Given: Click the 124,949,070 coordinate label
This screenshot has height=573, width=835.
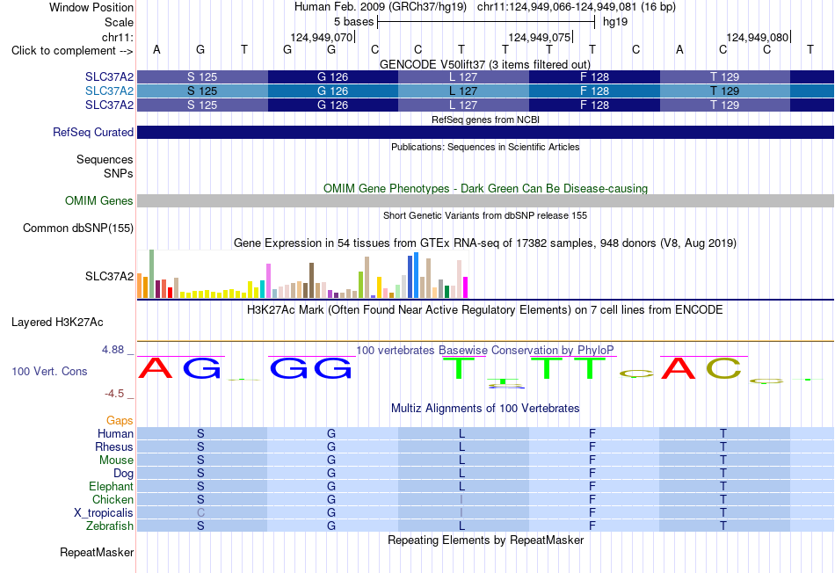Looking at the screenshot, I should 321,37.
